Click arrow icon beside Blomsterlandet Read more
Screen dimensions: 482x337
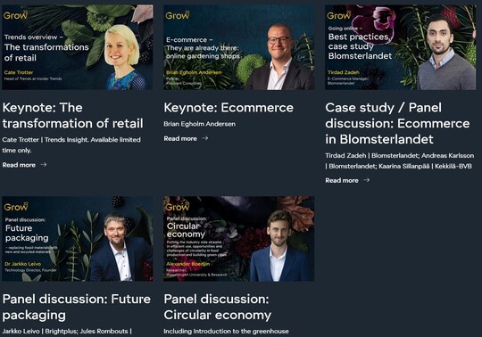367,180
